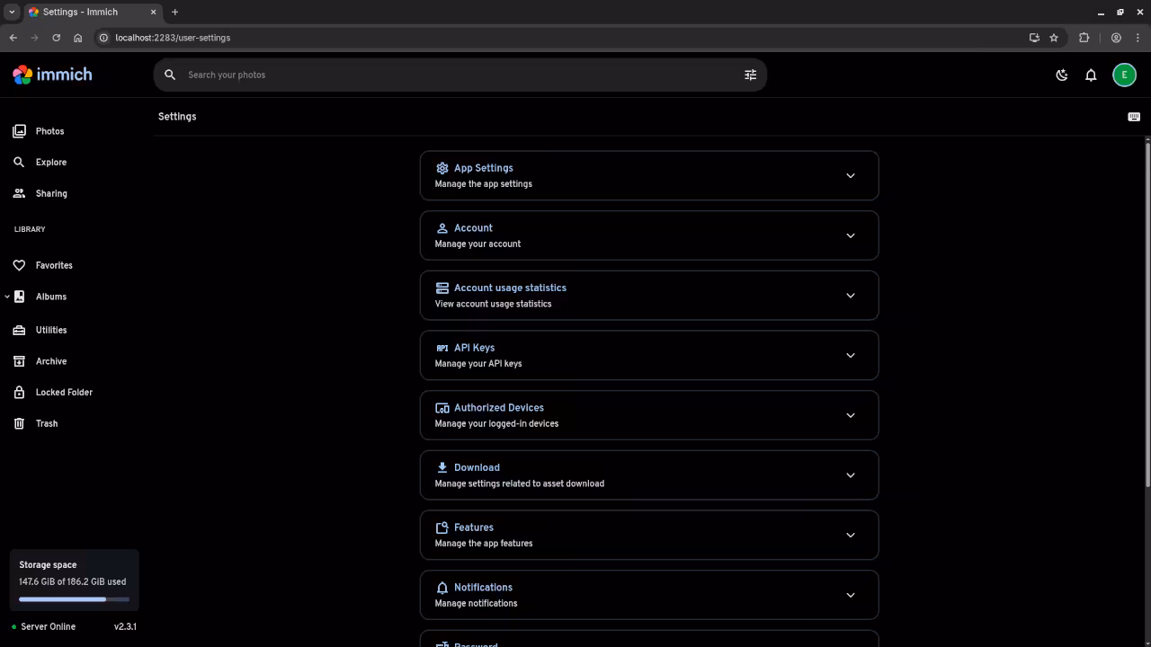Expand the API Keys section
Image resolution: width=1151 pixels, height=647 pixels.
pos(850,355)
